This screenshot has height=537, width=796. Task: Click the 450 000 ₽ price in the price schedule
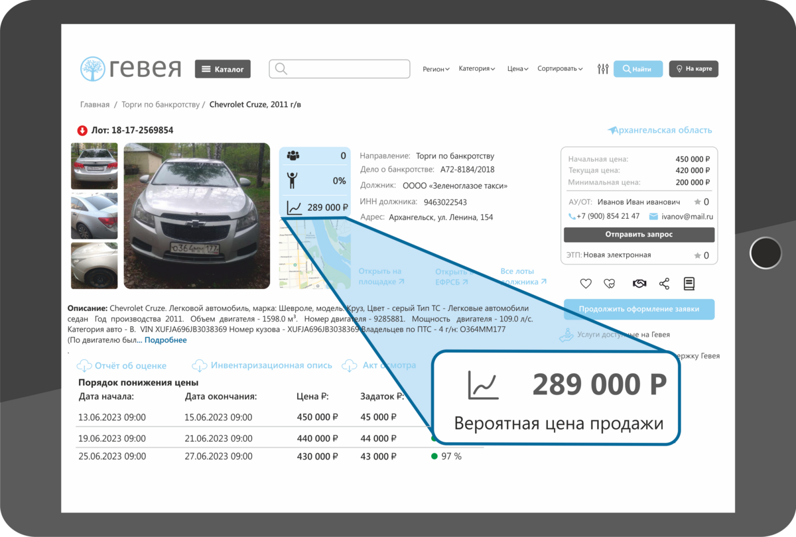[318, 418]
